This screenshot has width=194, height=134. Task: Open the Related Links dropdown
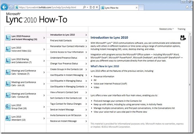click(x=166, y=29)
